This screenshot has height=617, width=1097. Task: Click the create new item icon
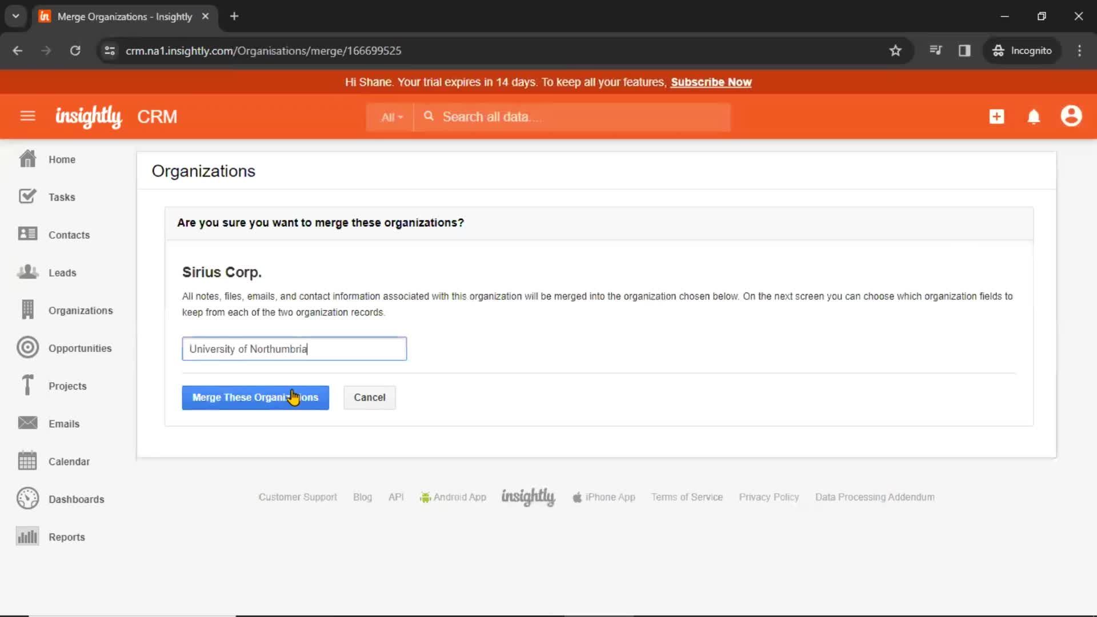[996, 116]
